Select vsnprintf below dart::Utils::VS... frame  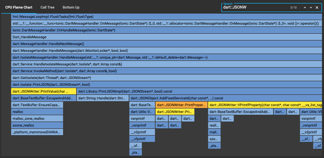tap(311, 118)
